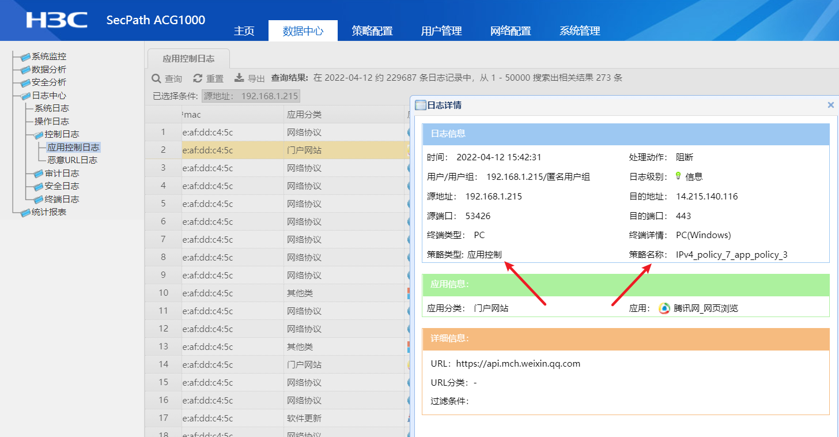Click the search magnifier icon for 查询
The image size is (839, 437).
[x=156, y=78]
